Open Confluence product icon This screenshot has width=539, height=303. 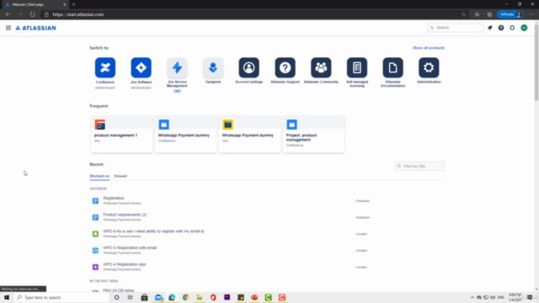click(x=105, y=67)
